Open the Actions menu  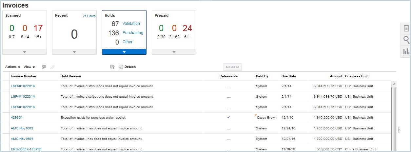tap(12, 67)
